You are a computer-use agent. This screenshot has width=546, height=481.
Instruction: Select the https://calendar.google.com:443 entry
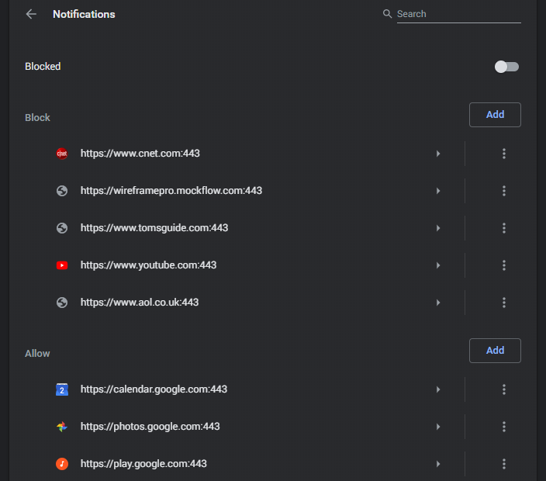pyautogui.click(x=154, y=389)
